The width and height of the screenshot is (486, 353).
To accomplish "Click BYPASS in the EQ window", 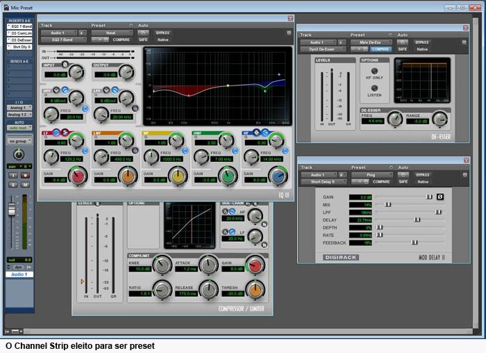I will point(162,33).
